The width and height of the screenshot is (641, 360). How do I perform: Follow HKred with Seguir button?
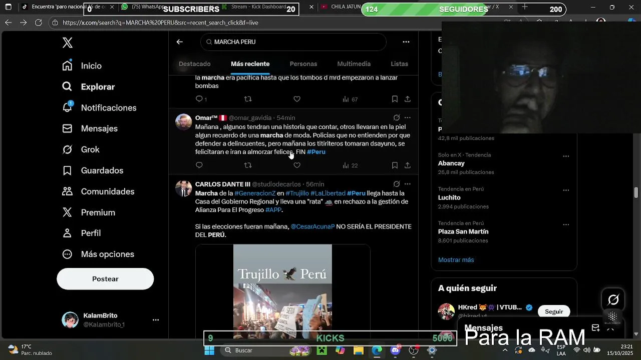[x=554, y=311]
